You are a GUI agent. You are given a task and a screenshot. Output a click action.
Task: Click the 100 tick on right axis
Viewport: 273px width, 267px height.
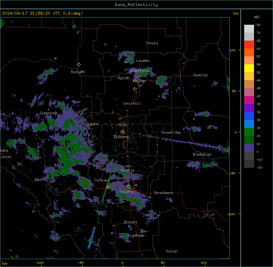(x=232, y=50)
